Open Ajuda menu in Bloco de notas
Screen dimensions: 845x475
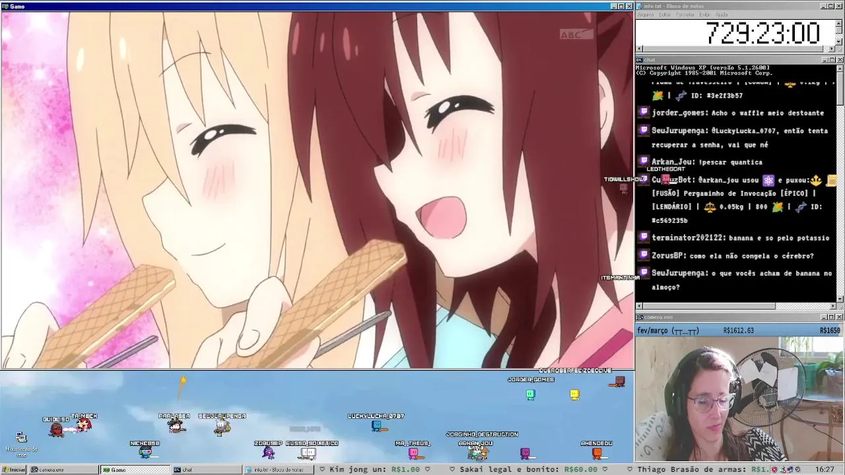pos(722,15)
